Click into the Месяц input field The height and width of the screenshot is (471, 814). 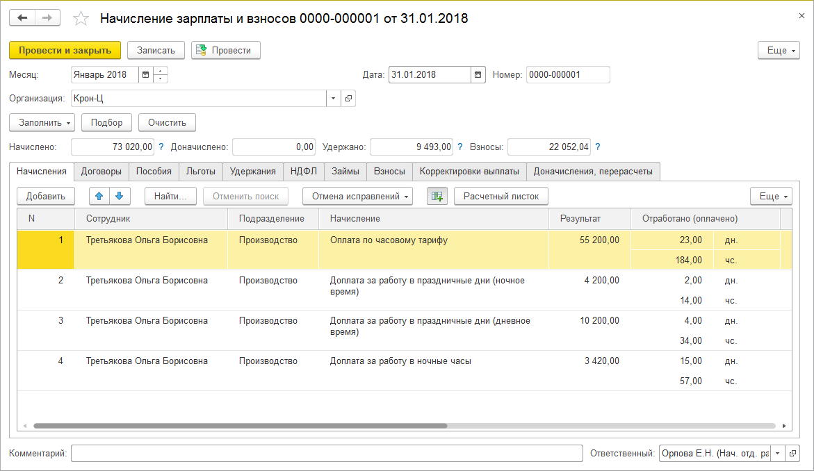coord(104,75)
